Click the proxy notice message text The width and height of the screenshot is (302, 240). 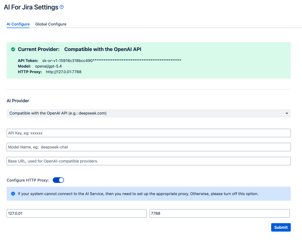[x=138, y=194]
